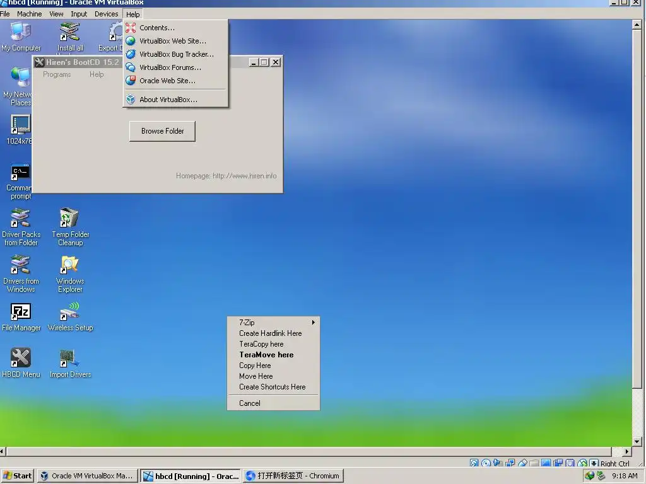Screen dimensions: 646x484
Task: Open the hiren.info homepage link
Action: (245, 176)
